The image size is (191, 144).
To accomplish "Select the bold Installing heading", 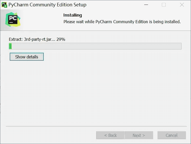I will [73, 15].
